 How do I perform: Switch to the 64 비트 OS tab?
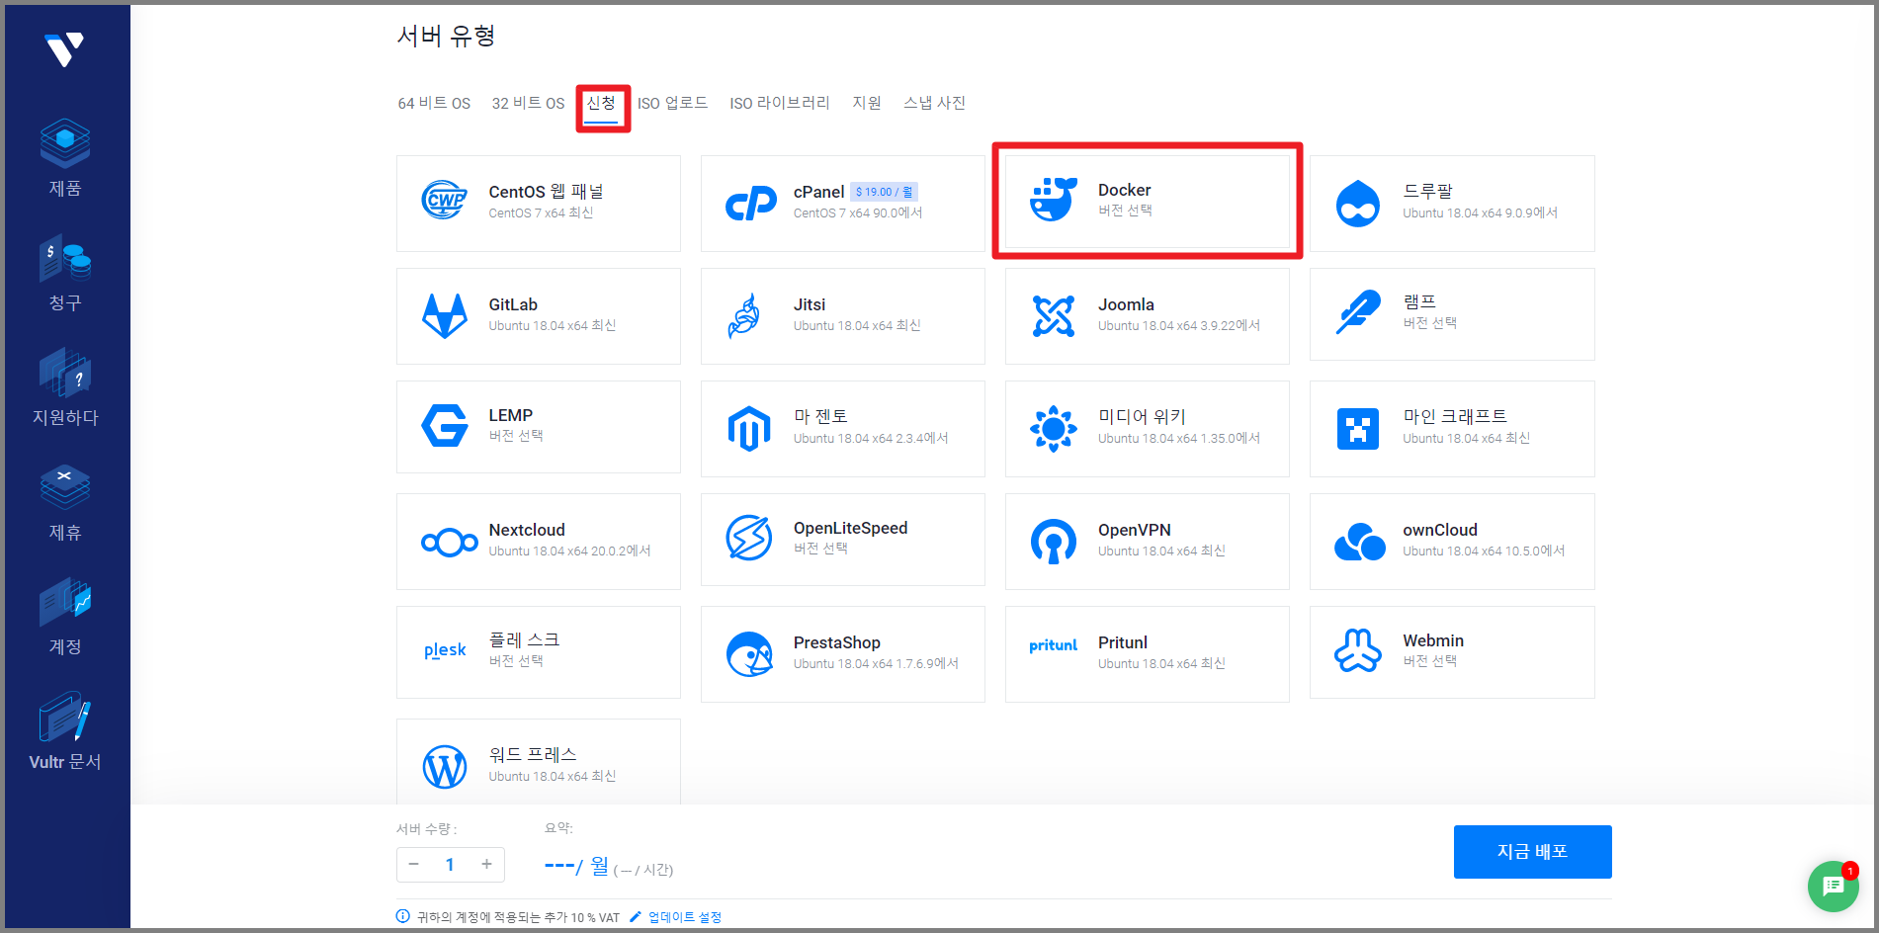(x=434, y=103)
